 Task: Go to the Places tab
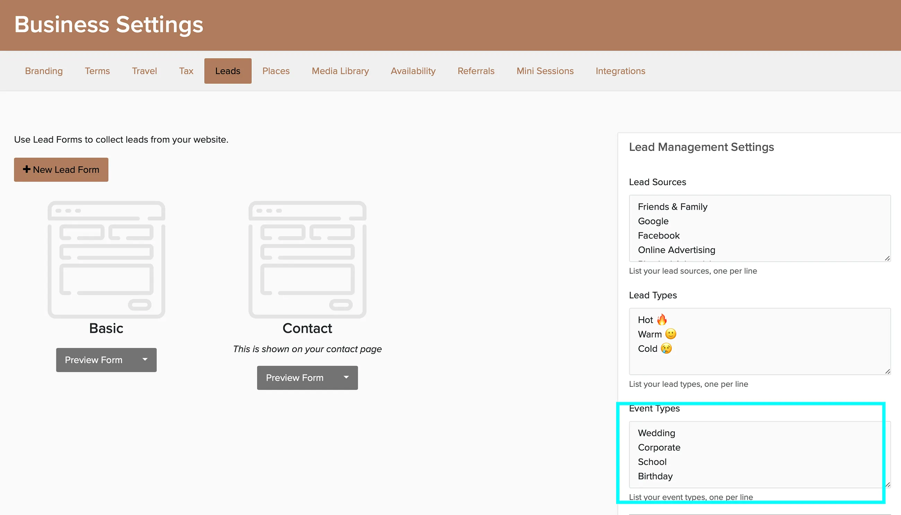coord(276,71)
